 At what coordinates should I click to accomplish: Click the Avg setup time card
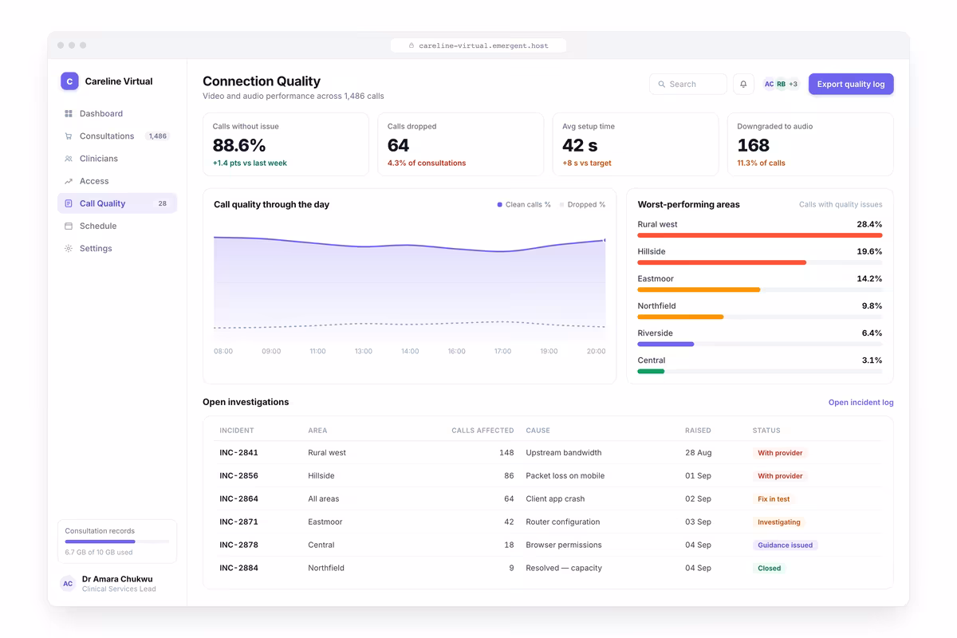(x=636, y=144)
